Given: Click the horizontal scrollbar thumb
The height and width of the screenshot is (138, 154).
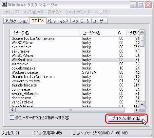Looking at the screenshot, I should [x=70, y=110].
